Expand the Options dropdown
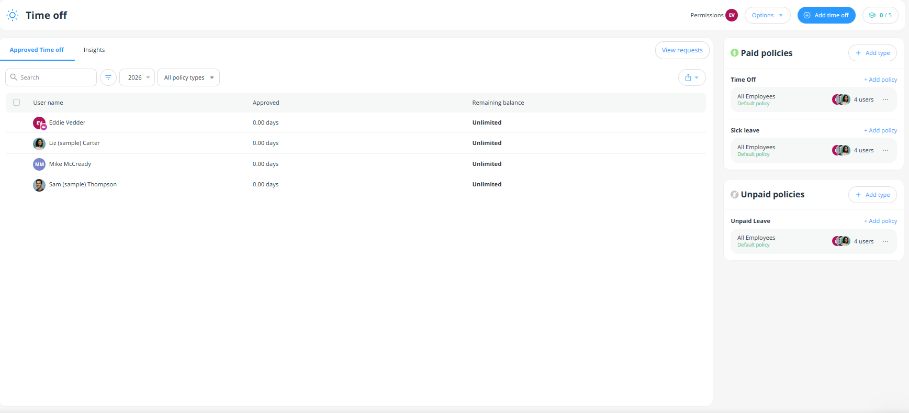Screen dimensions: 909x413 tap(767, 15)
